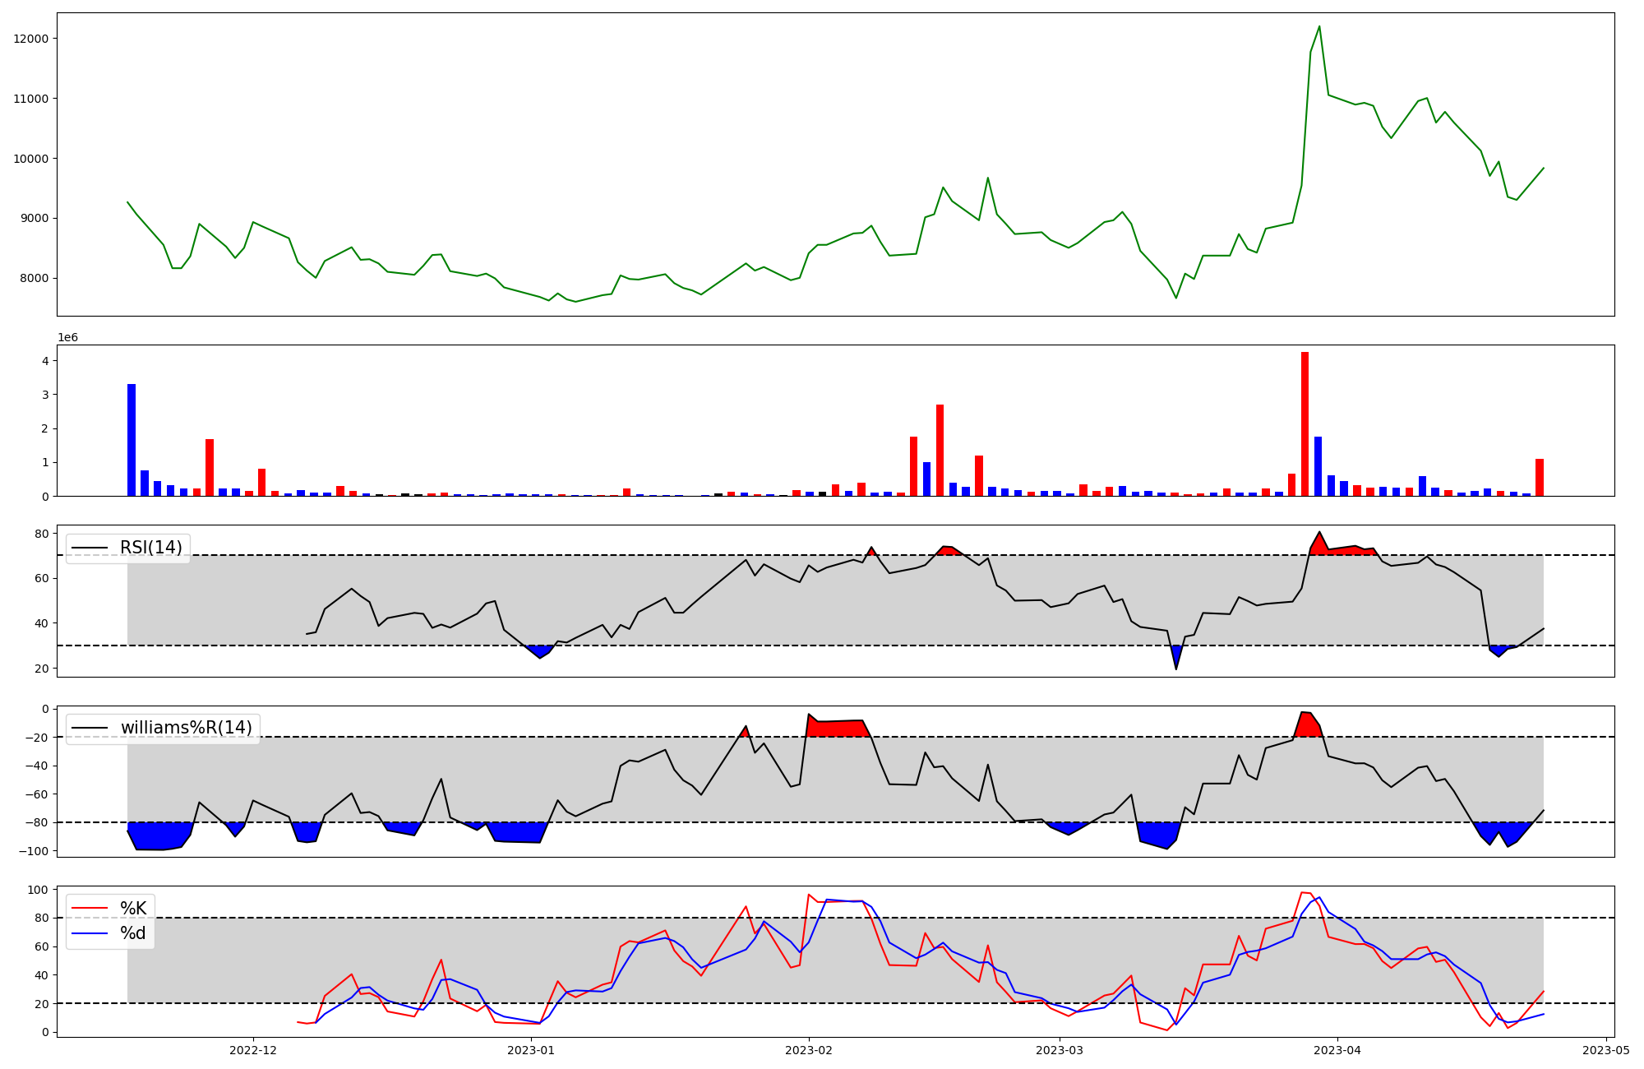Click the 2023-01 x-axis date label
1644x1069 pixels.
pyautogui.click(x=531, y=1050)
